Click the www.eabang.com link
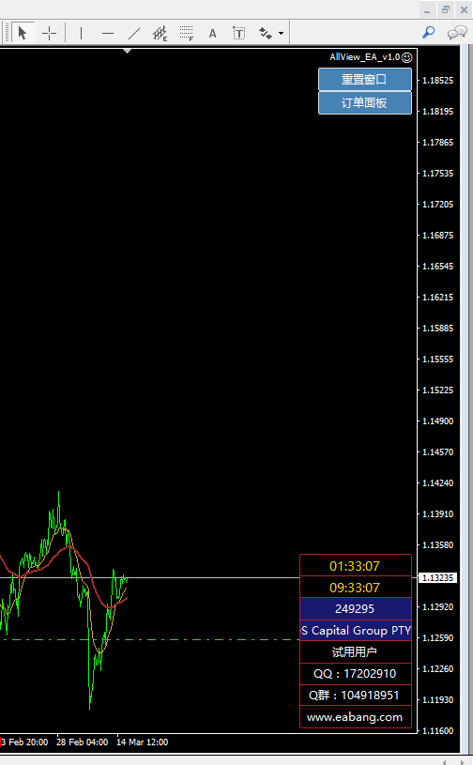Viewport: 473px width, 765px height. point(355,717)
